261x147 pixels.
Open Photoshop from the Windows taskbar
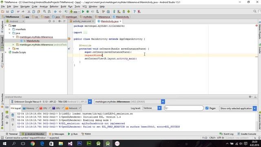[80, 143]
